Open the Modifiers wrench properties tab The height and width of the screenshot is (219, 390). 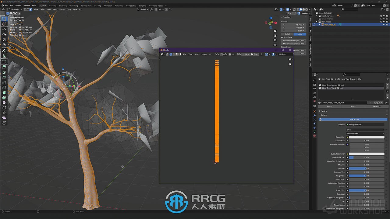(314, 116)
